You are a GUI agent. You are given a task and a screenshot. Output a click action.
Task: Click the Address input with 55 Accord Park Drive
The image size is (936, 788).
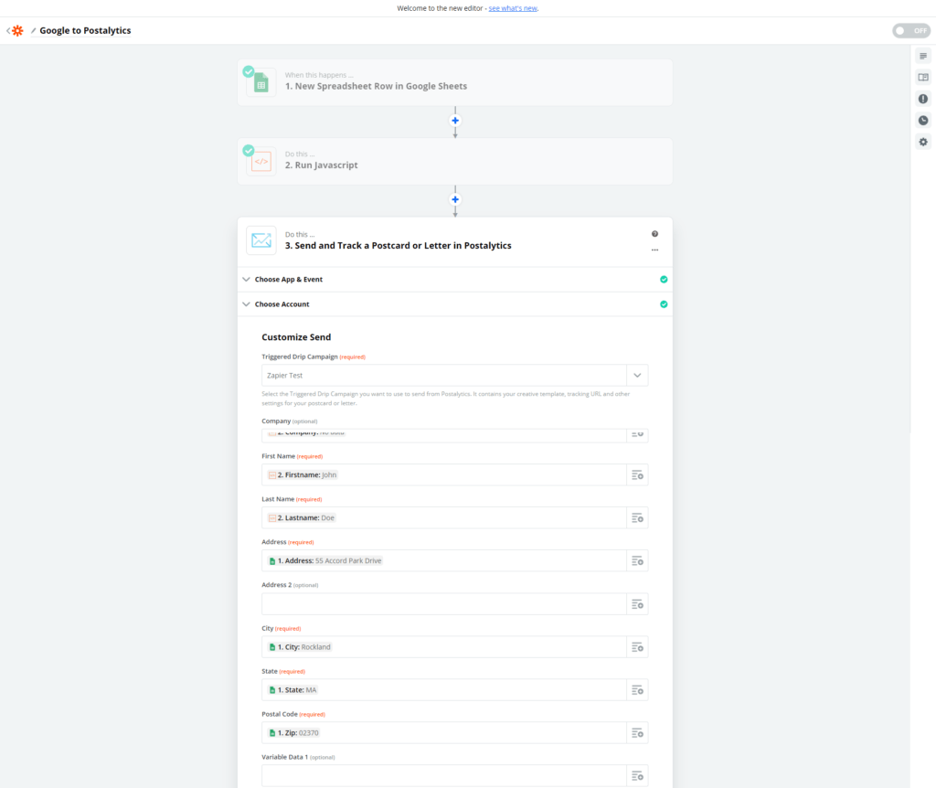point(444,561)
